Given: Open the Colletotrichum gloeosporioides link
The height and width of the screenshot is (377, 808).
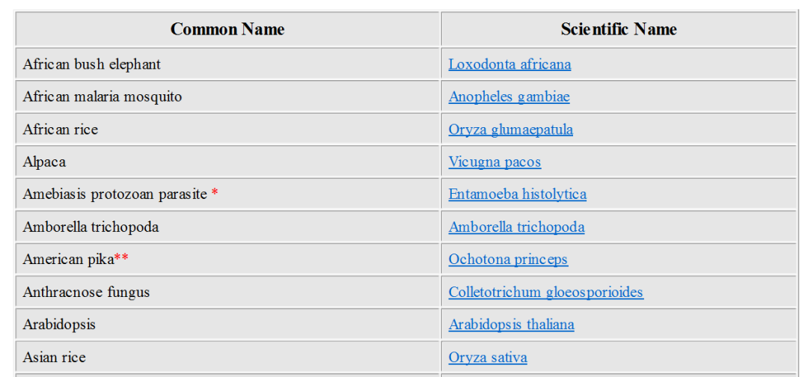Looking at the screenshot, I should coord(545,292).
